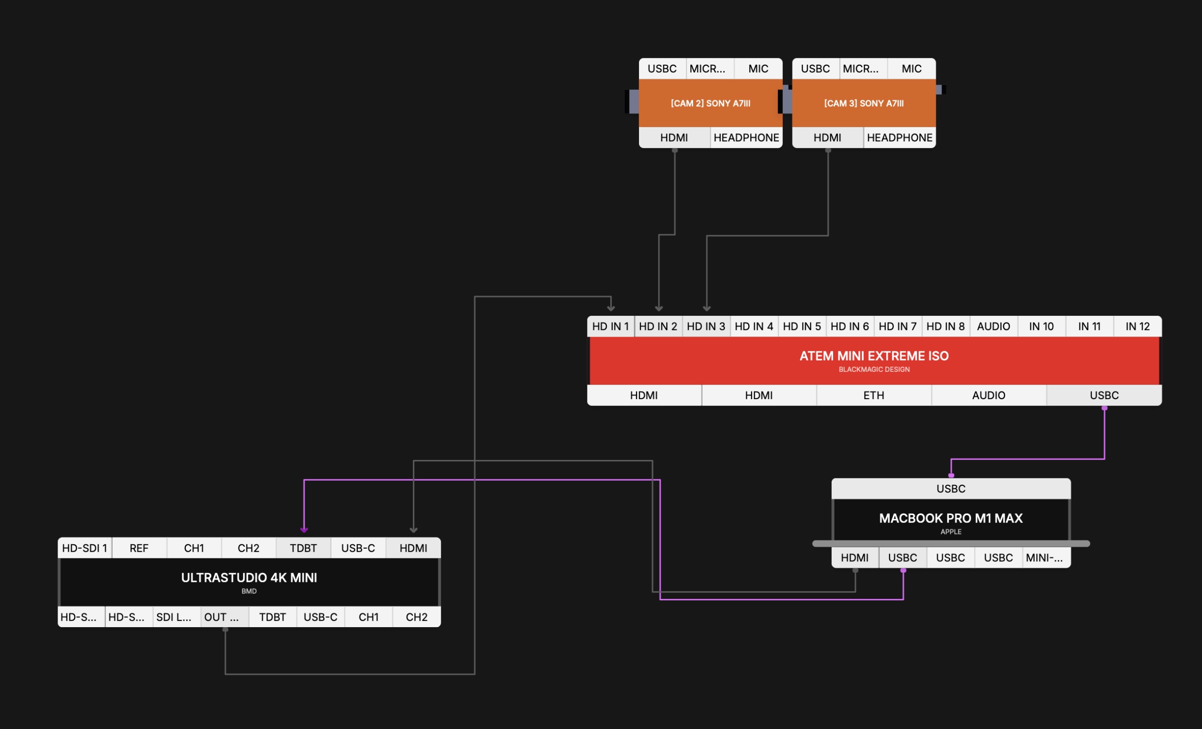The image size is (1202, 729).
Task: Click HD IN 5 port on ATEM
Action: [x=801, y=326]
